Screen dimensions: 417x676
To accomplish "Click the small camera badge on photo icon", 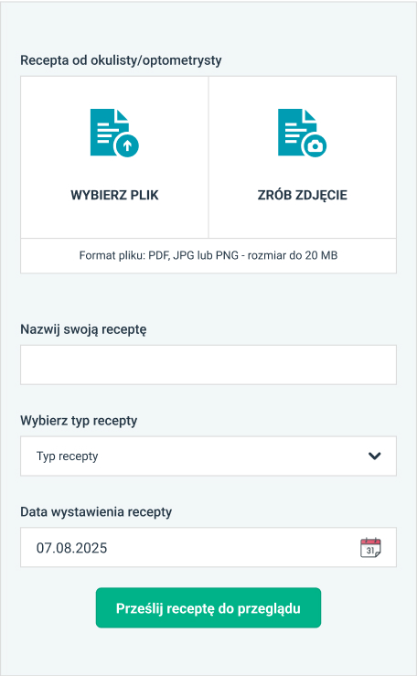I will coord(315,145).
